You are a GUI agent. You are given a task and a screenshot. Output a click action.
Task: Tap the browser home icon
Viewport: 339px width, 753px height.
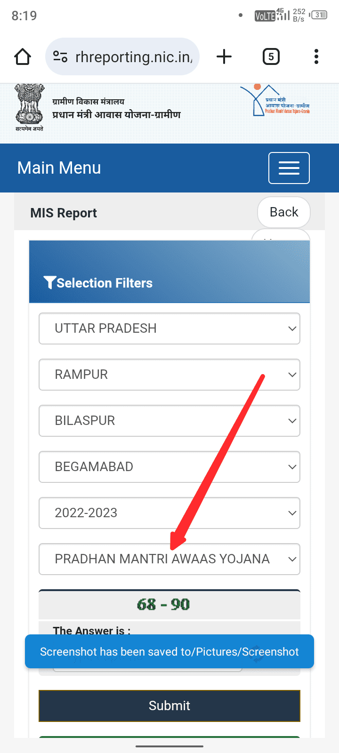coord(23,57)
